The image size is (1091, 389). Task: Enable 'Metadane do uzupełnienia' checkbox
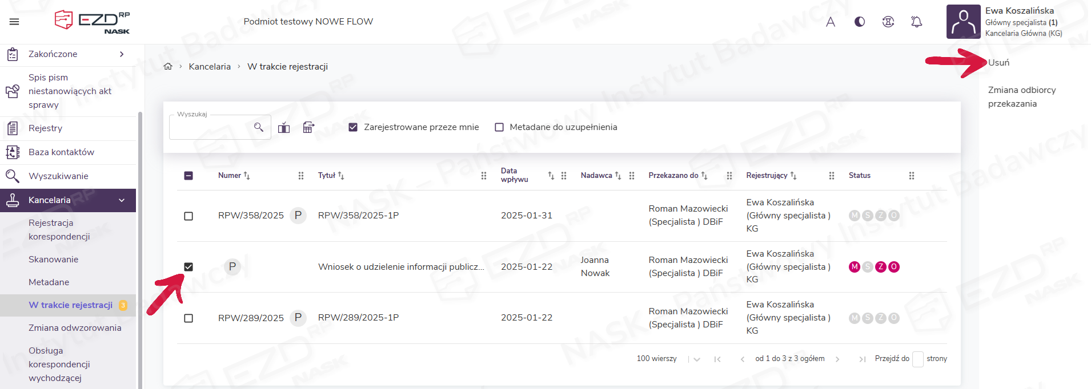coord(499,127)
